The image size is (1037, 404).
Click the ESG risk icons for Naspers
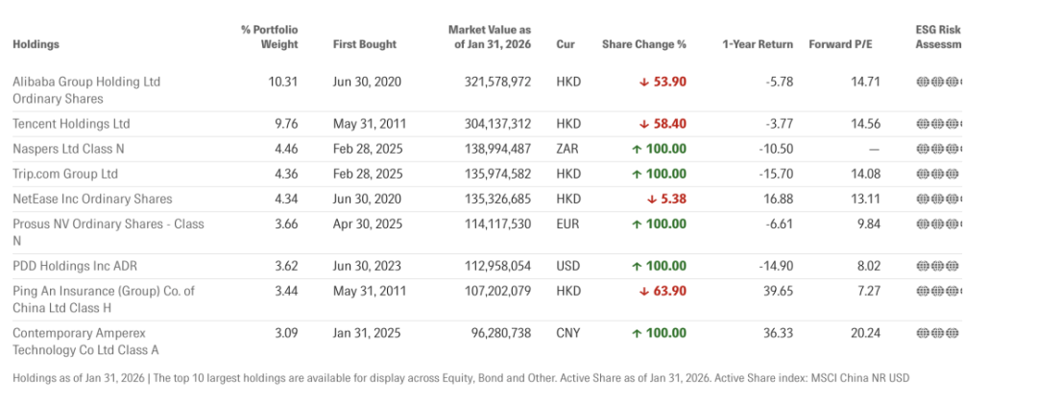point(939,149)
